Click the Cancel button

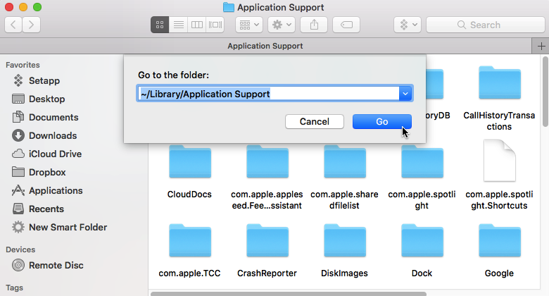pyautogui.click(x=315, y=121)
